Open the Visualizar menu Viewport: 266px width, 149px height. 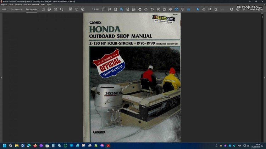tap(18, 4)
